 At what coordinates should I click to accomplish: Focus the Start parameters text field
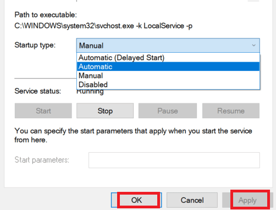(174, 160)
